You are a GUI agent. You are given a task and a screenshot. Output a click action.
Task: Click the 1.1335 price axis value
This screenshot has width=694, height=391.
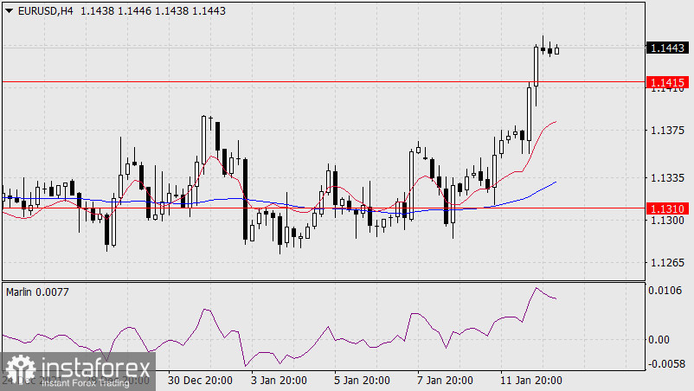pyautogui.click(x=667, y=178)
